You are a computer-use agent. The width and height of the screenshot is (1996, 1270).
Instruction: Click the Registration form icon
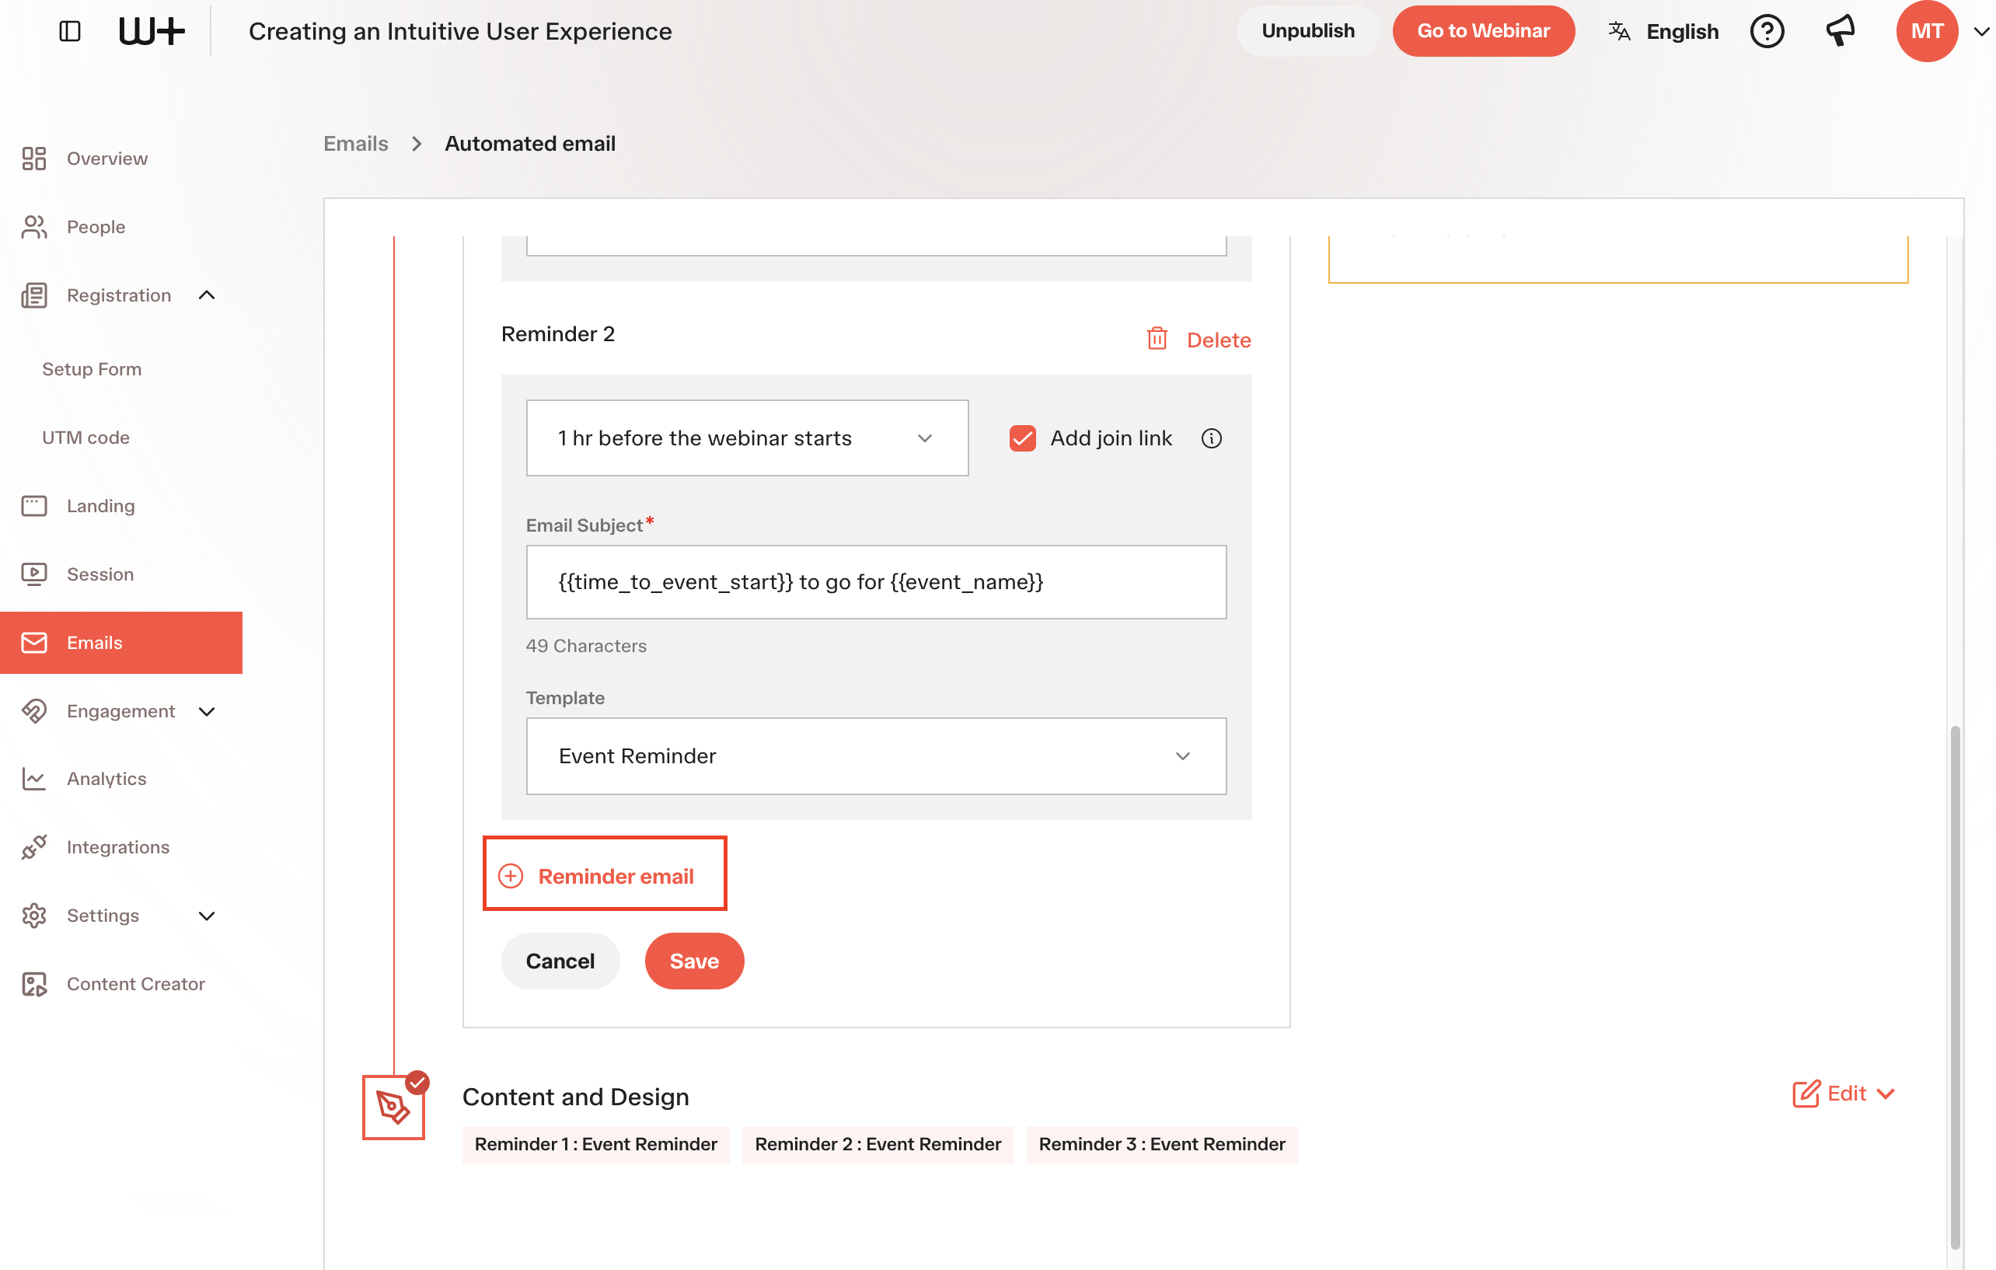(x=34, y=295)
